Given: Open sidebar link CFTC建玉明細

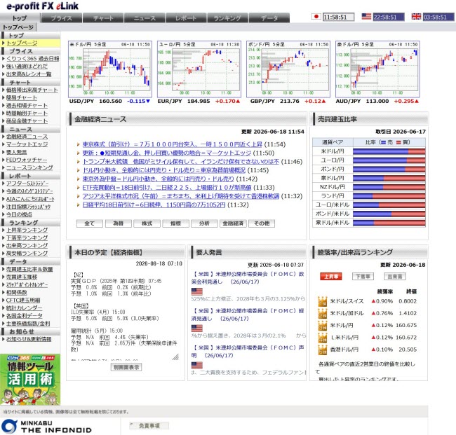Looking at the screenshot, I should coord(23,300).
